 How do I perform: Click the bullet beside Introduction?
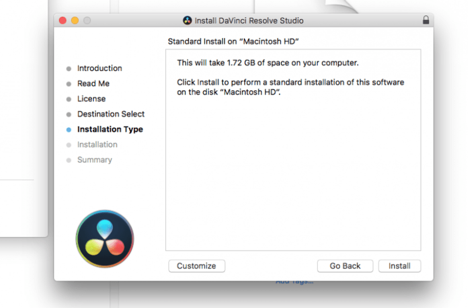[69, 69]
